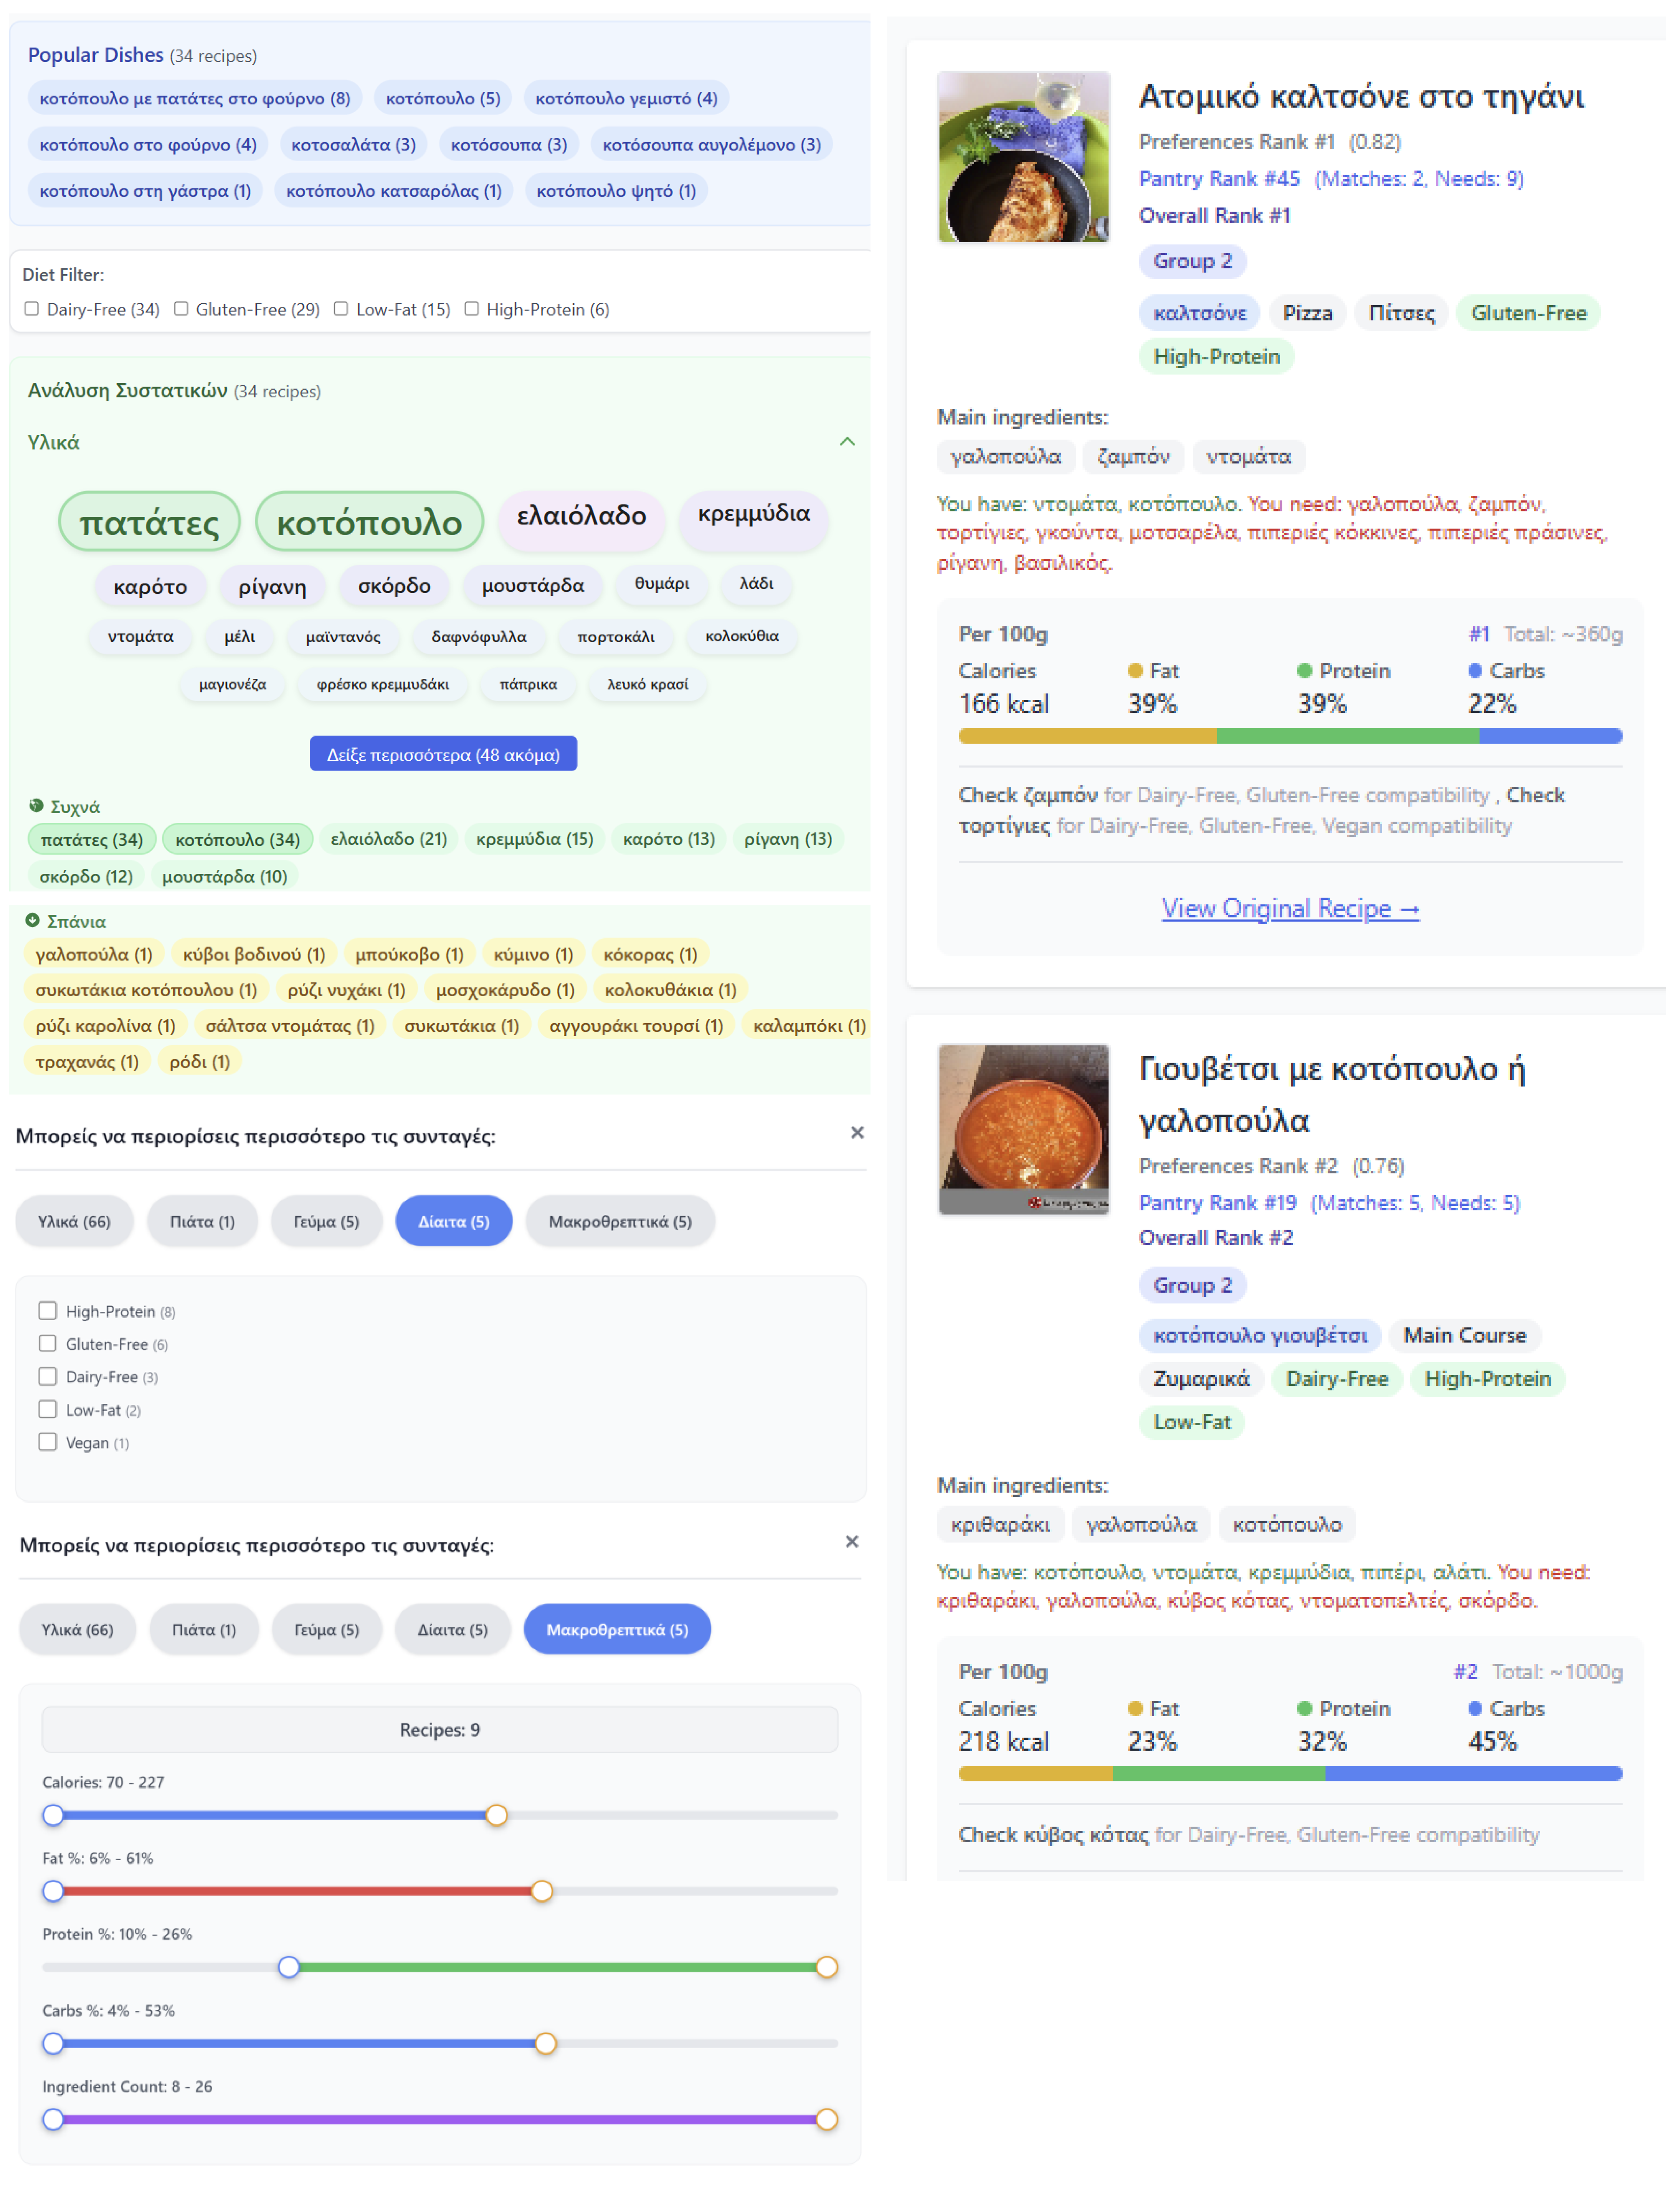Enable the Dairy-Free (34) diet filter
The image size is (1680, 2186).
pyautogui.click(x=32, y=309)
